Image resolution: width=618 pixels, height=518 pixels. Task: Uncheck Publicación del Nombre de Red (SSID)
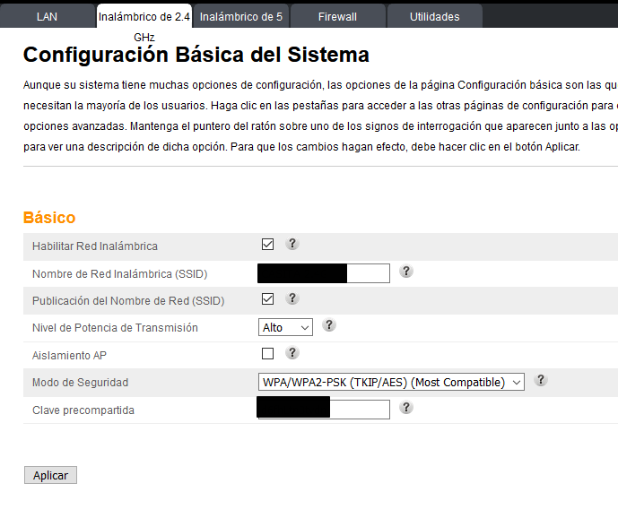click(267, 299)
